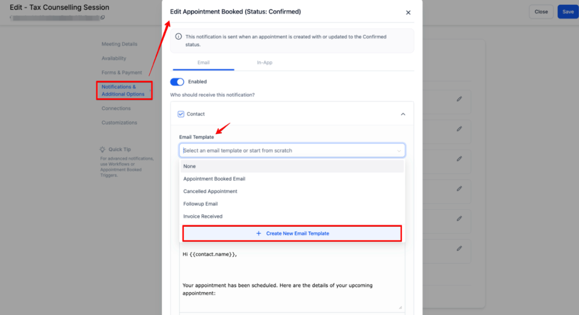Click inside the email body text area
The width and height of the screenshot is (579, 315).
[292, 275]
